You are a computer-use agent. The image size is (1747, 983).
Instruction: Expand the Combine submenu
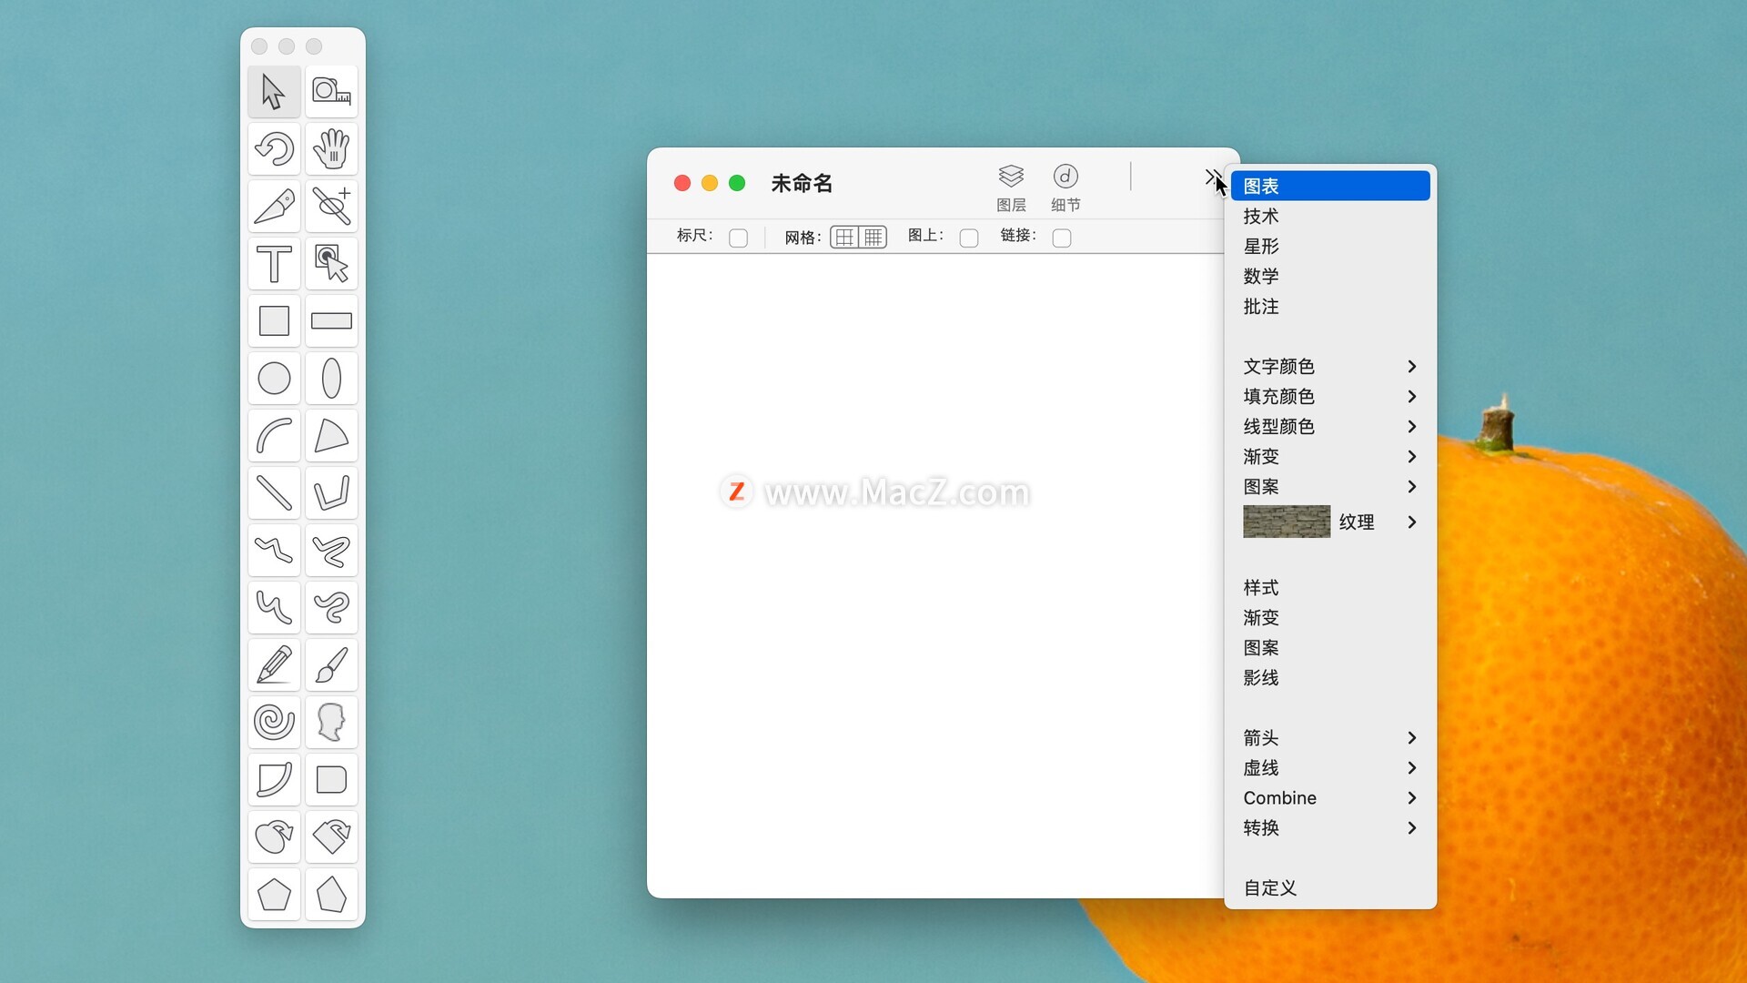1330,797
